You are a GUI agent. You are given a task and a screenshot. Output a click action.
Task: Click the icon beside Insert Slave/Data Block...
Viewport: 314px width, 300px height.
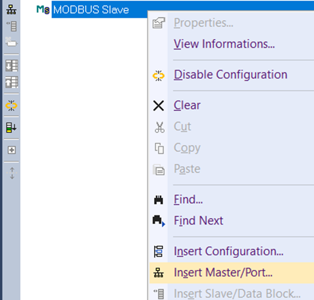[x=159, y=294]
